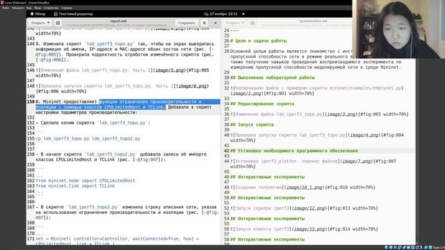Screen dimensions: 445x250
Task: Click Открыть button in presentation.md window
Action: coord(232,23)
